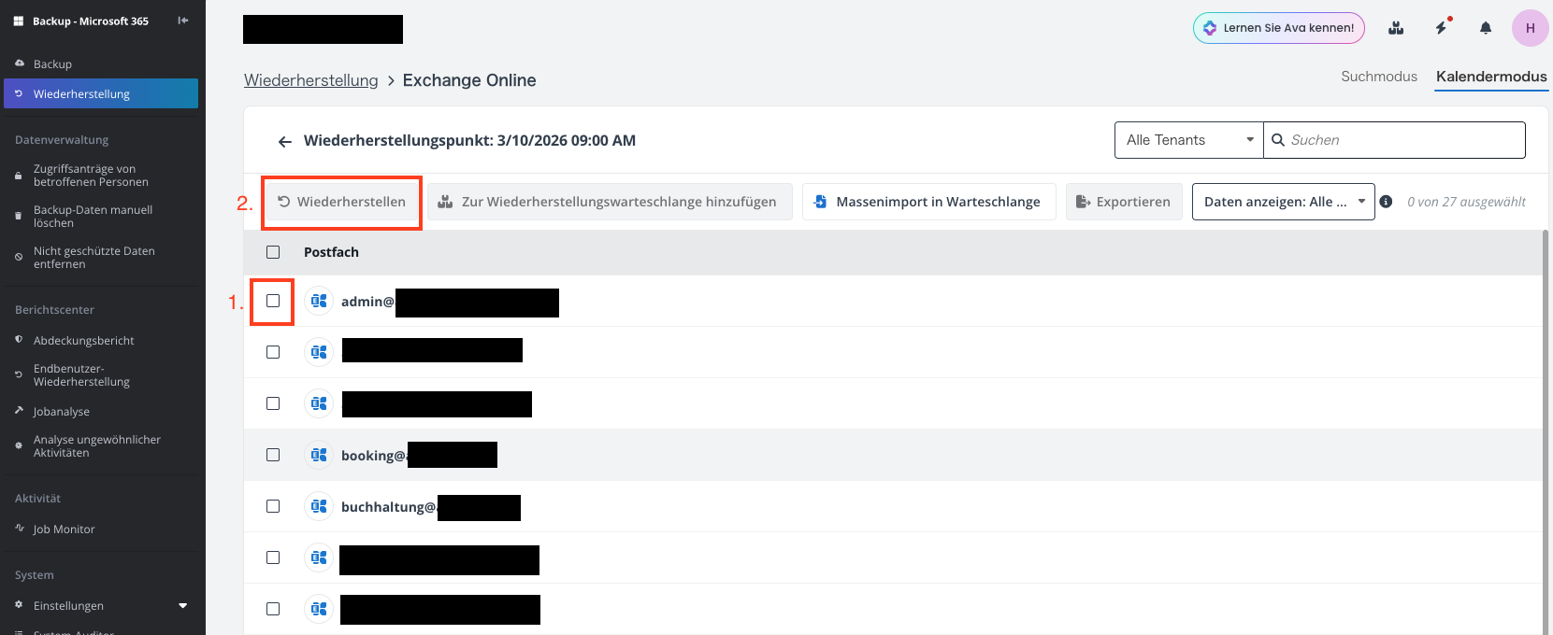This screenshot has width=1553, height=635.
Task: Go back with the left arrow next to Wiederherstellungspunkt
Action: (285, 142)
